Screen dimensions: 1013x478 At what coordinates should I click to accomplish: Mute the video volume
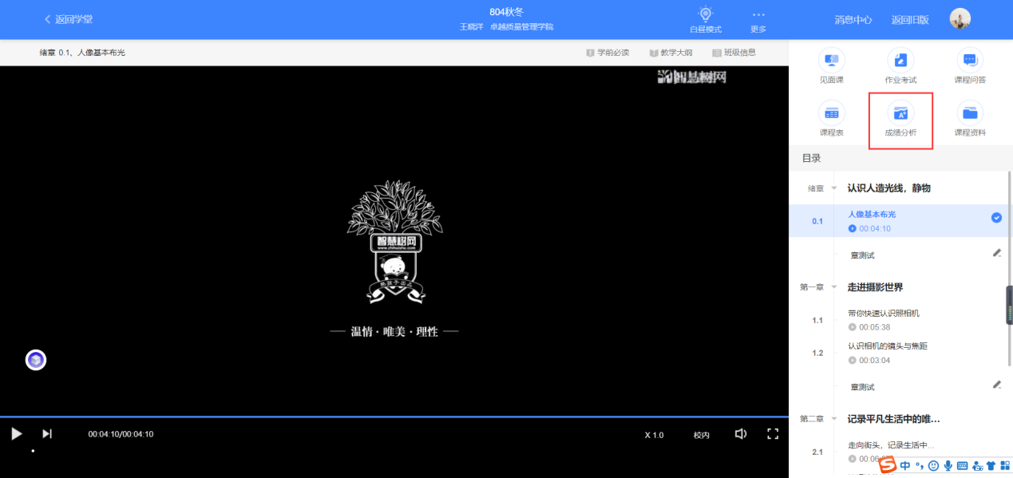[x=741, y=434]
